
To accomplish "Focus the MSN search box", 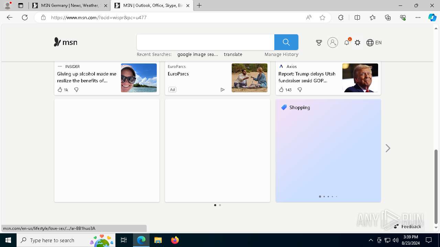I will (x=206, y=42).
